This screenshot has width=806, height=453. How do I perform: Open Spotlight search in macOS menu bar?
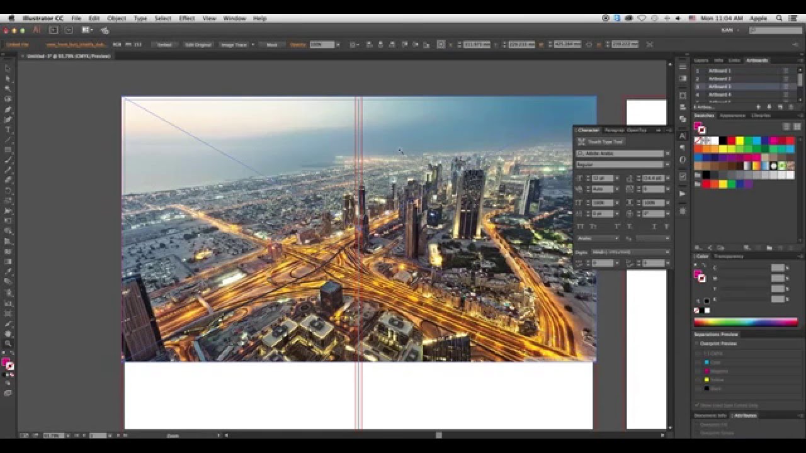tap(779, 18)
